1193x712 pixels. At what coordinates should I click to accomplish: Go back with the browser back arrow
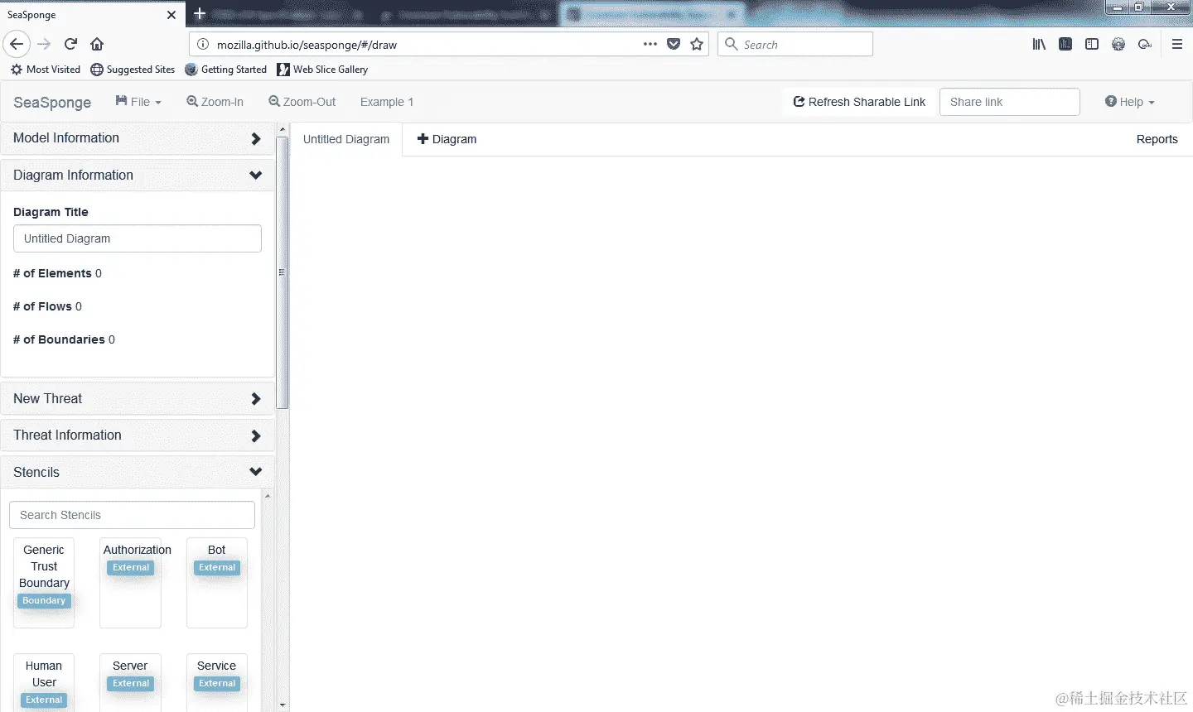[17, 44]
